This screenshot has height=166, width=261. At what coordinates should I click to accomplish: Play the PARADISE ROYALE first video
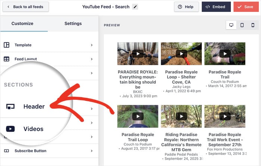click(138, 54)
